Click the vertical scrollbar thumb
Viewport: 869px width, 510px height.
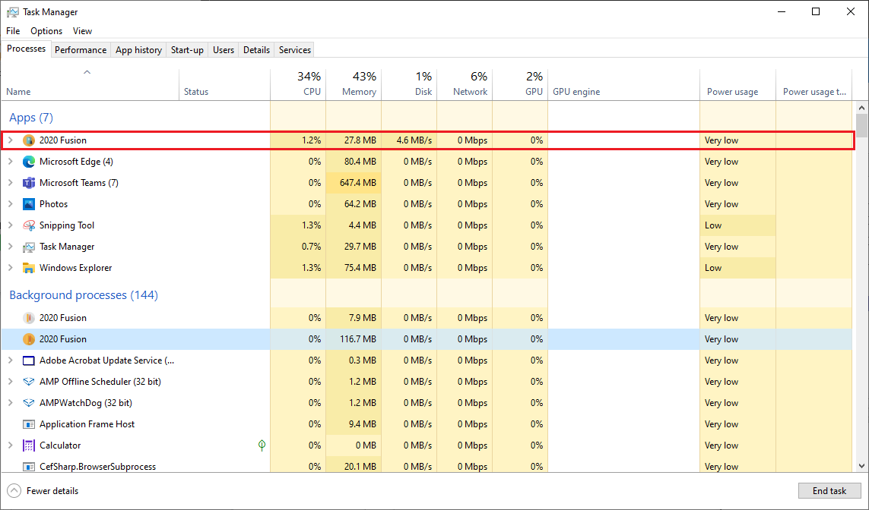click(861, 125)
